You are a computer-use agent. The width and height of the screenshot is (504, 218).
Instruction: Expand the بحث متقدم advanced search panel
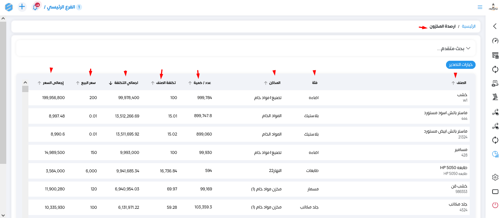pos(454,49)
